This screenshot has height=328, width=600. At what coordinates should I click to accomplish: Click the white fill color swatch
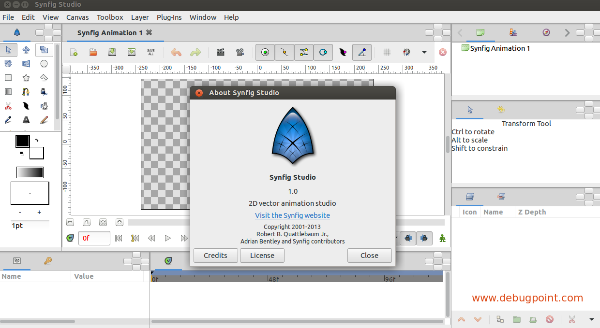click(37, 153)
